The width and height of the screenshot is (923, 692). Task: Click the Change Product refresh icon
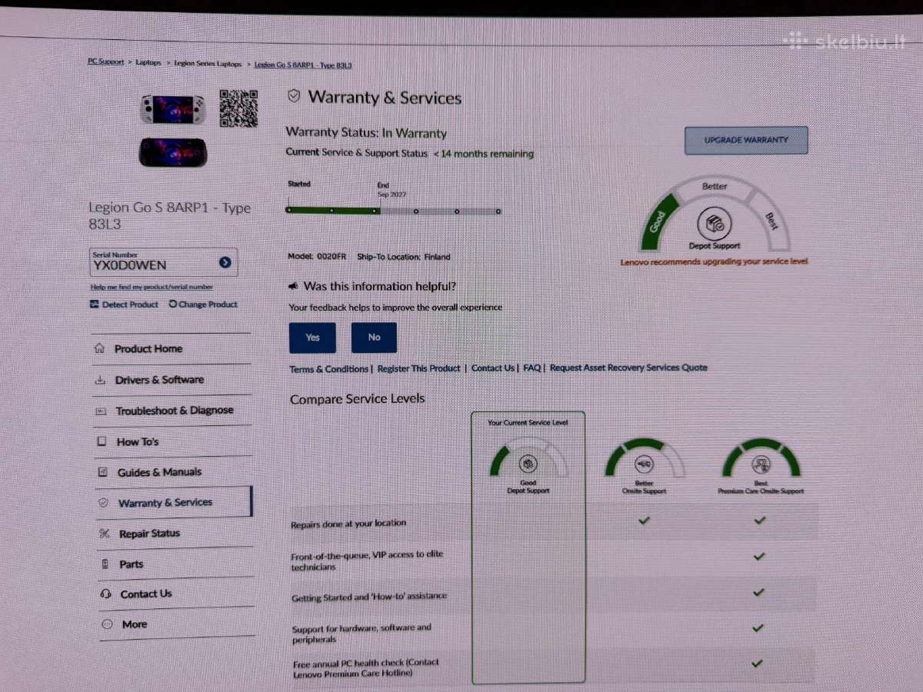click(173, 304)
